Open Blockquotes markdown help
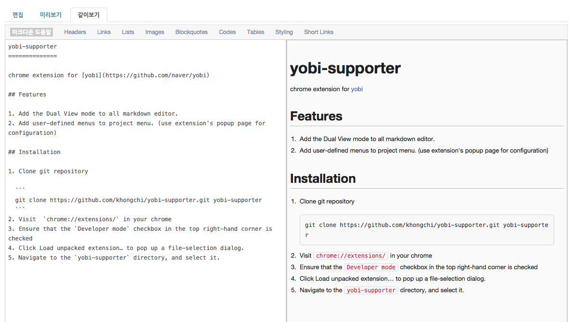 [191, 32]
